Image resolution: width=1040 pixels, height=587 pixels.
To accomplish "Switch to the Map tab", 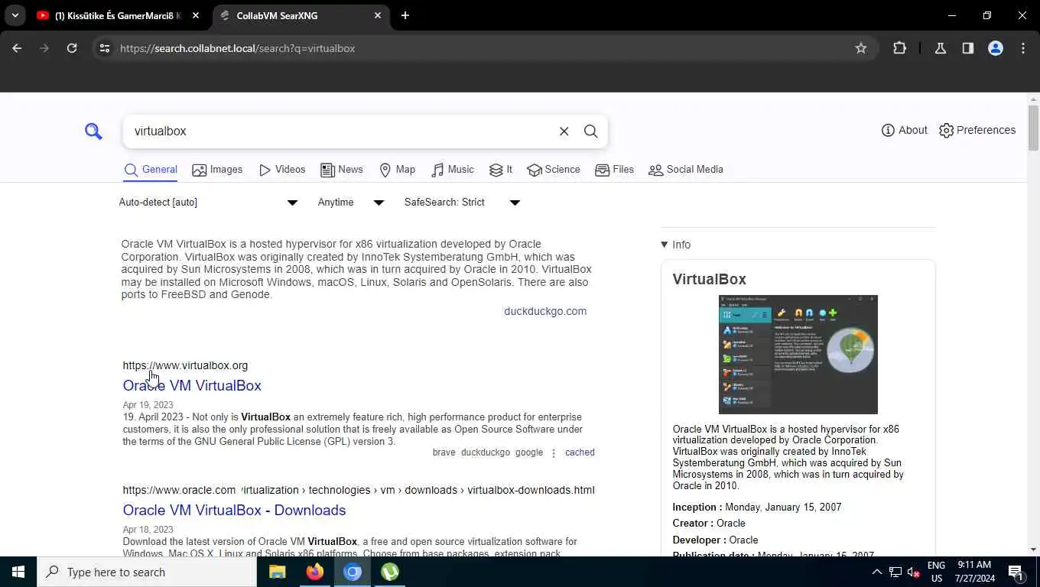I will click(x=397, y=170).
